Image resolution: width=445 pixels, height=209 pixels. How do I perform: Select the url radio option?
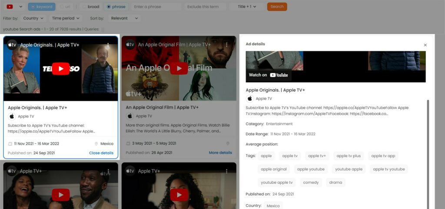coord(65,7)
